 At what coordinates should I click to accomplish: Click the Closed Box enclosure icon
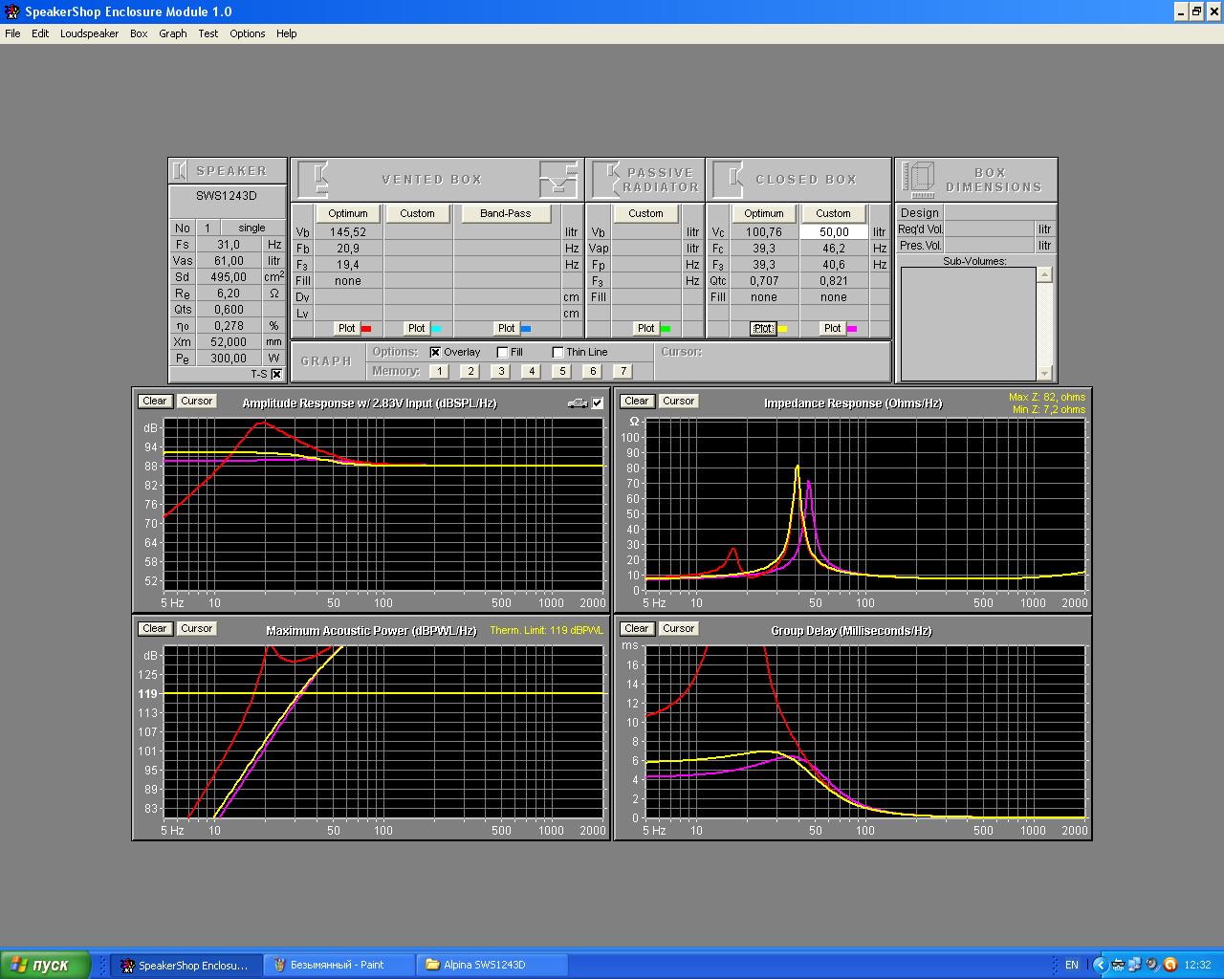729,180
